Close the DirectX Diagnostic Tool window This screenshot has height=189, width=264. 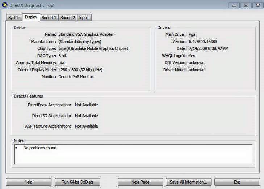coord(257,5)
